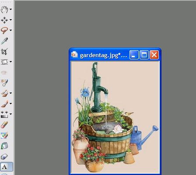196x175 pixels.
Task: Select the Pan hand tool
Action: 4,10
